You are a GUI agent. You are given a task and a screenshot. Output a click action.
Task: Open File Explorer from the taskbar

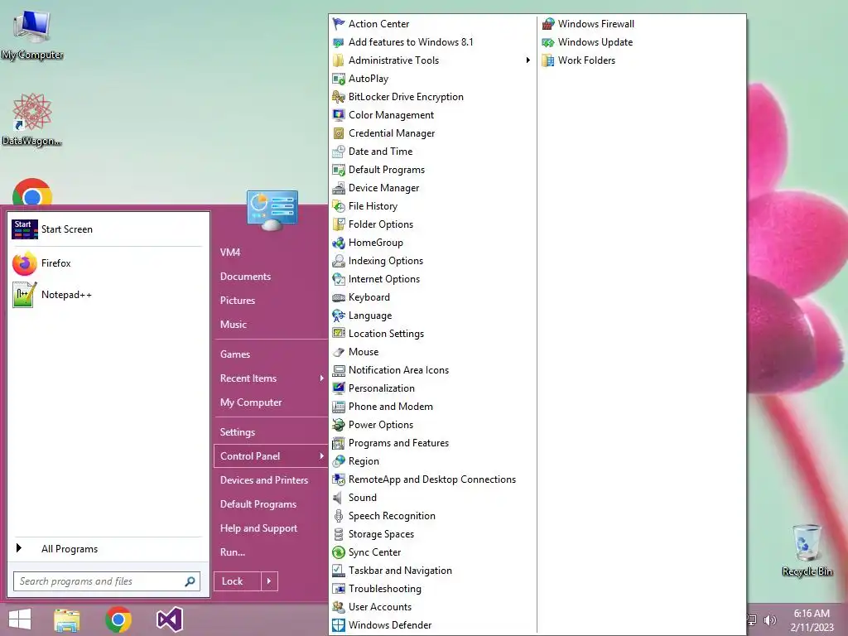67,619
